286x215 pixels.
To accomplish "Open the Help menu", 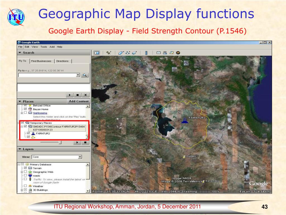I will coord(59,47).
